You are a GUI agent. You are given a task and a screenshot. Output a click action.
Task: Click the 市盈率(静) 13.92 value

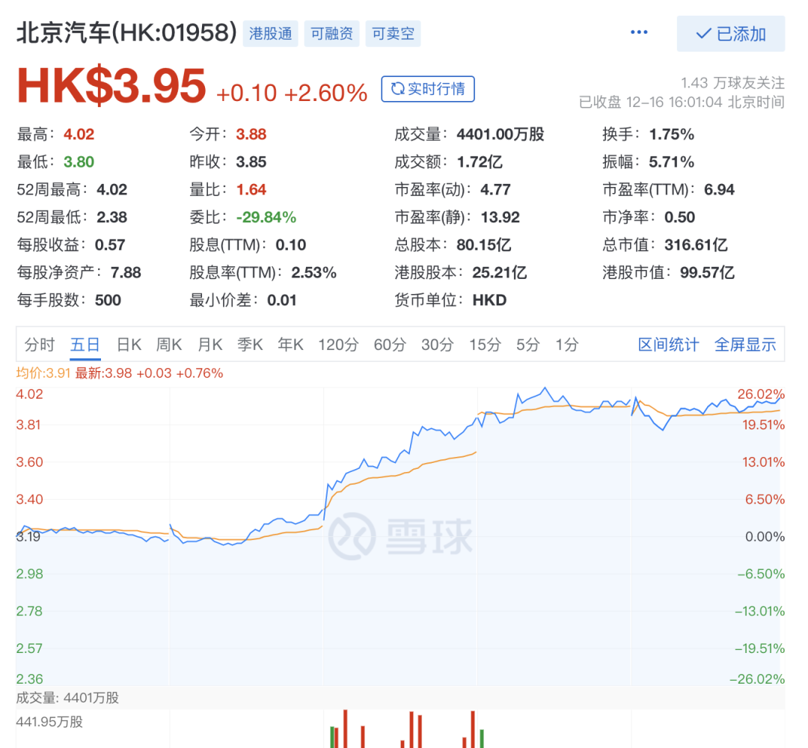click(x=500, y=218)
